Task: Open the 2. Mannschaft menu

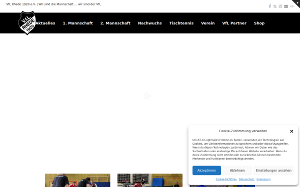Action: tap(115, 23)
